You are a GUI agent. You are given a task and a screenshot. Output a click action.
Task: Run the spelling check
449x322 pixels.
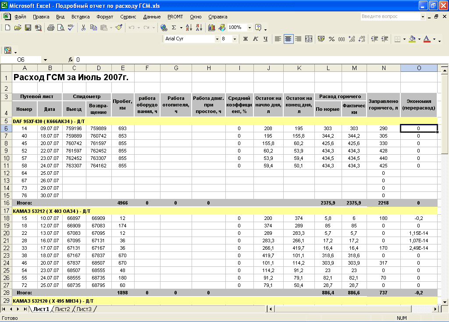(71, 28)
